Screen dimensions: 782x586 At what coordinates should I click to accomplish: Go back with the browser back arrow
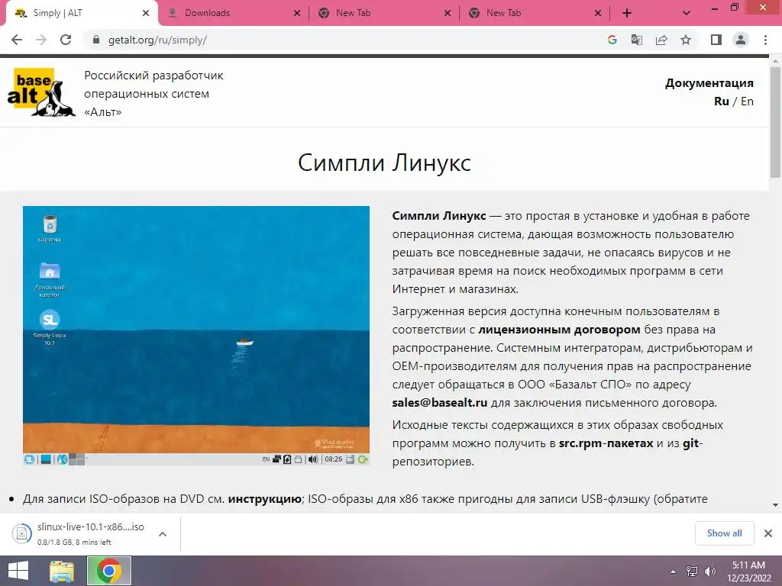pos(17,40)
